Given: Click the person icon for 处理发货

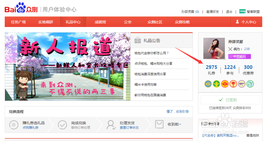Looking at the screenshot, I should [111, 125].
